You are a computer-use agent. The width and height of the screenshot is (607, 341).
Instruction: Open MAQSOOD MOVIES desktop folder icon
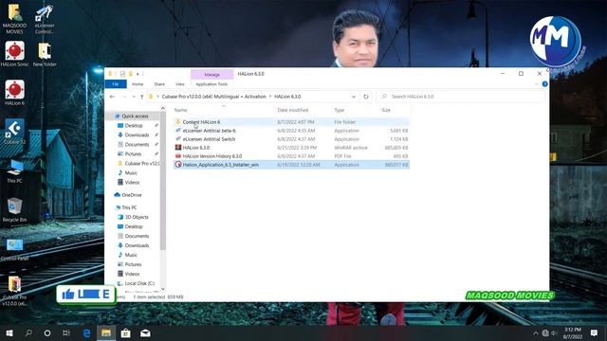click(15, 19)
